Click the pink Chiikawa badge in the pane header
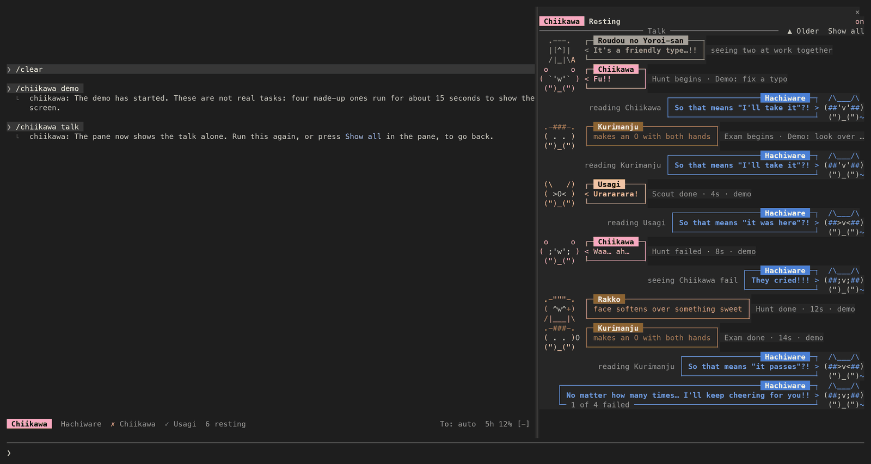 [x=562, y=22]
